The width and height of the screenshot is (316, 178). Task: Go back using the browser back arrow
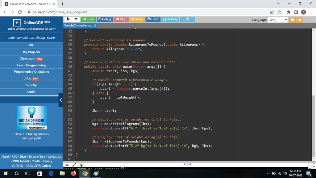5,12
